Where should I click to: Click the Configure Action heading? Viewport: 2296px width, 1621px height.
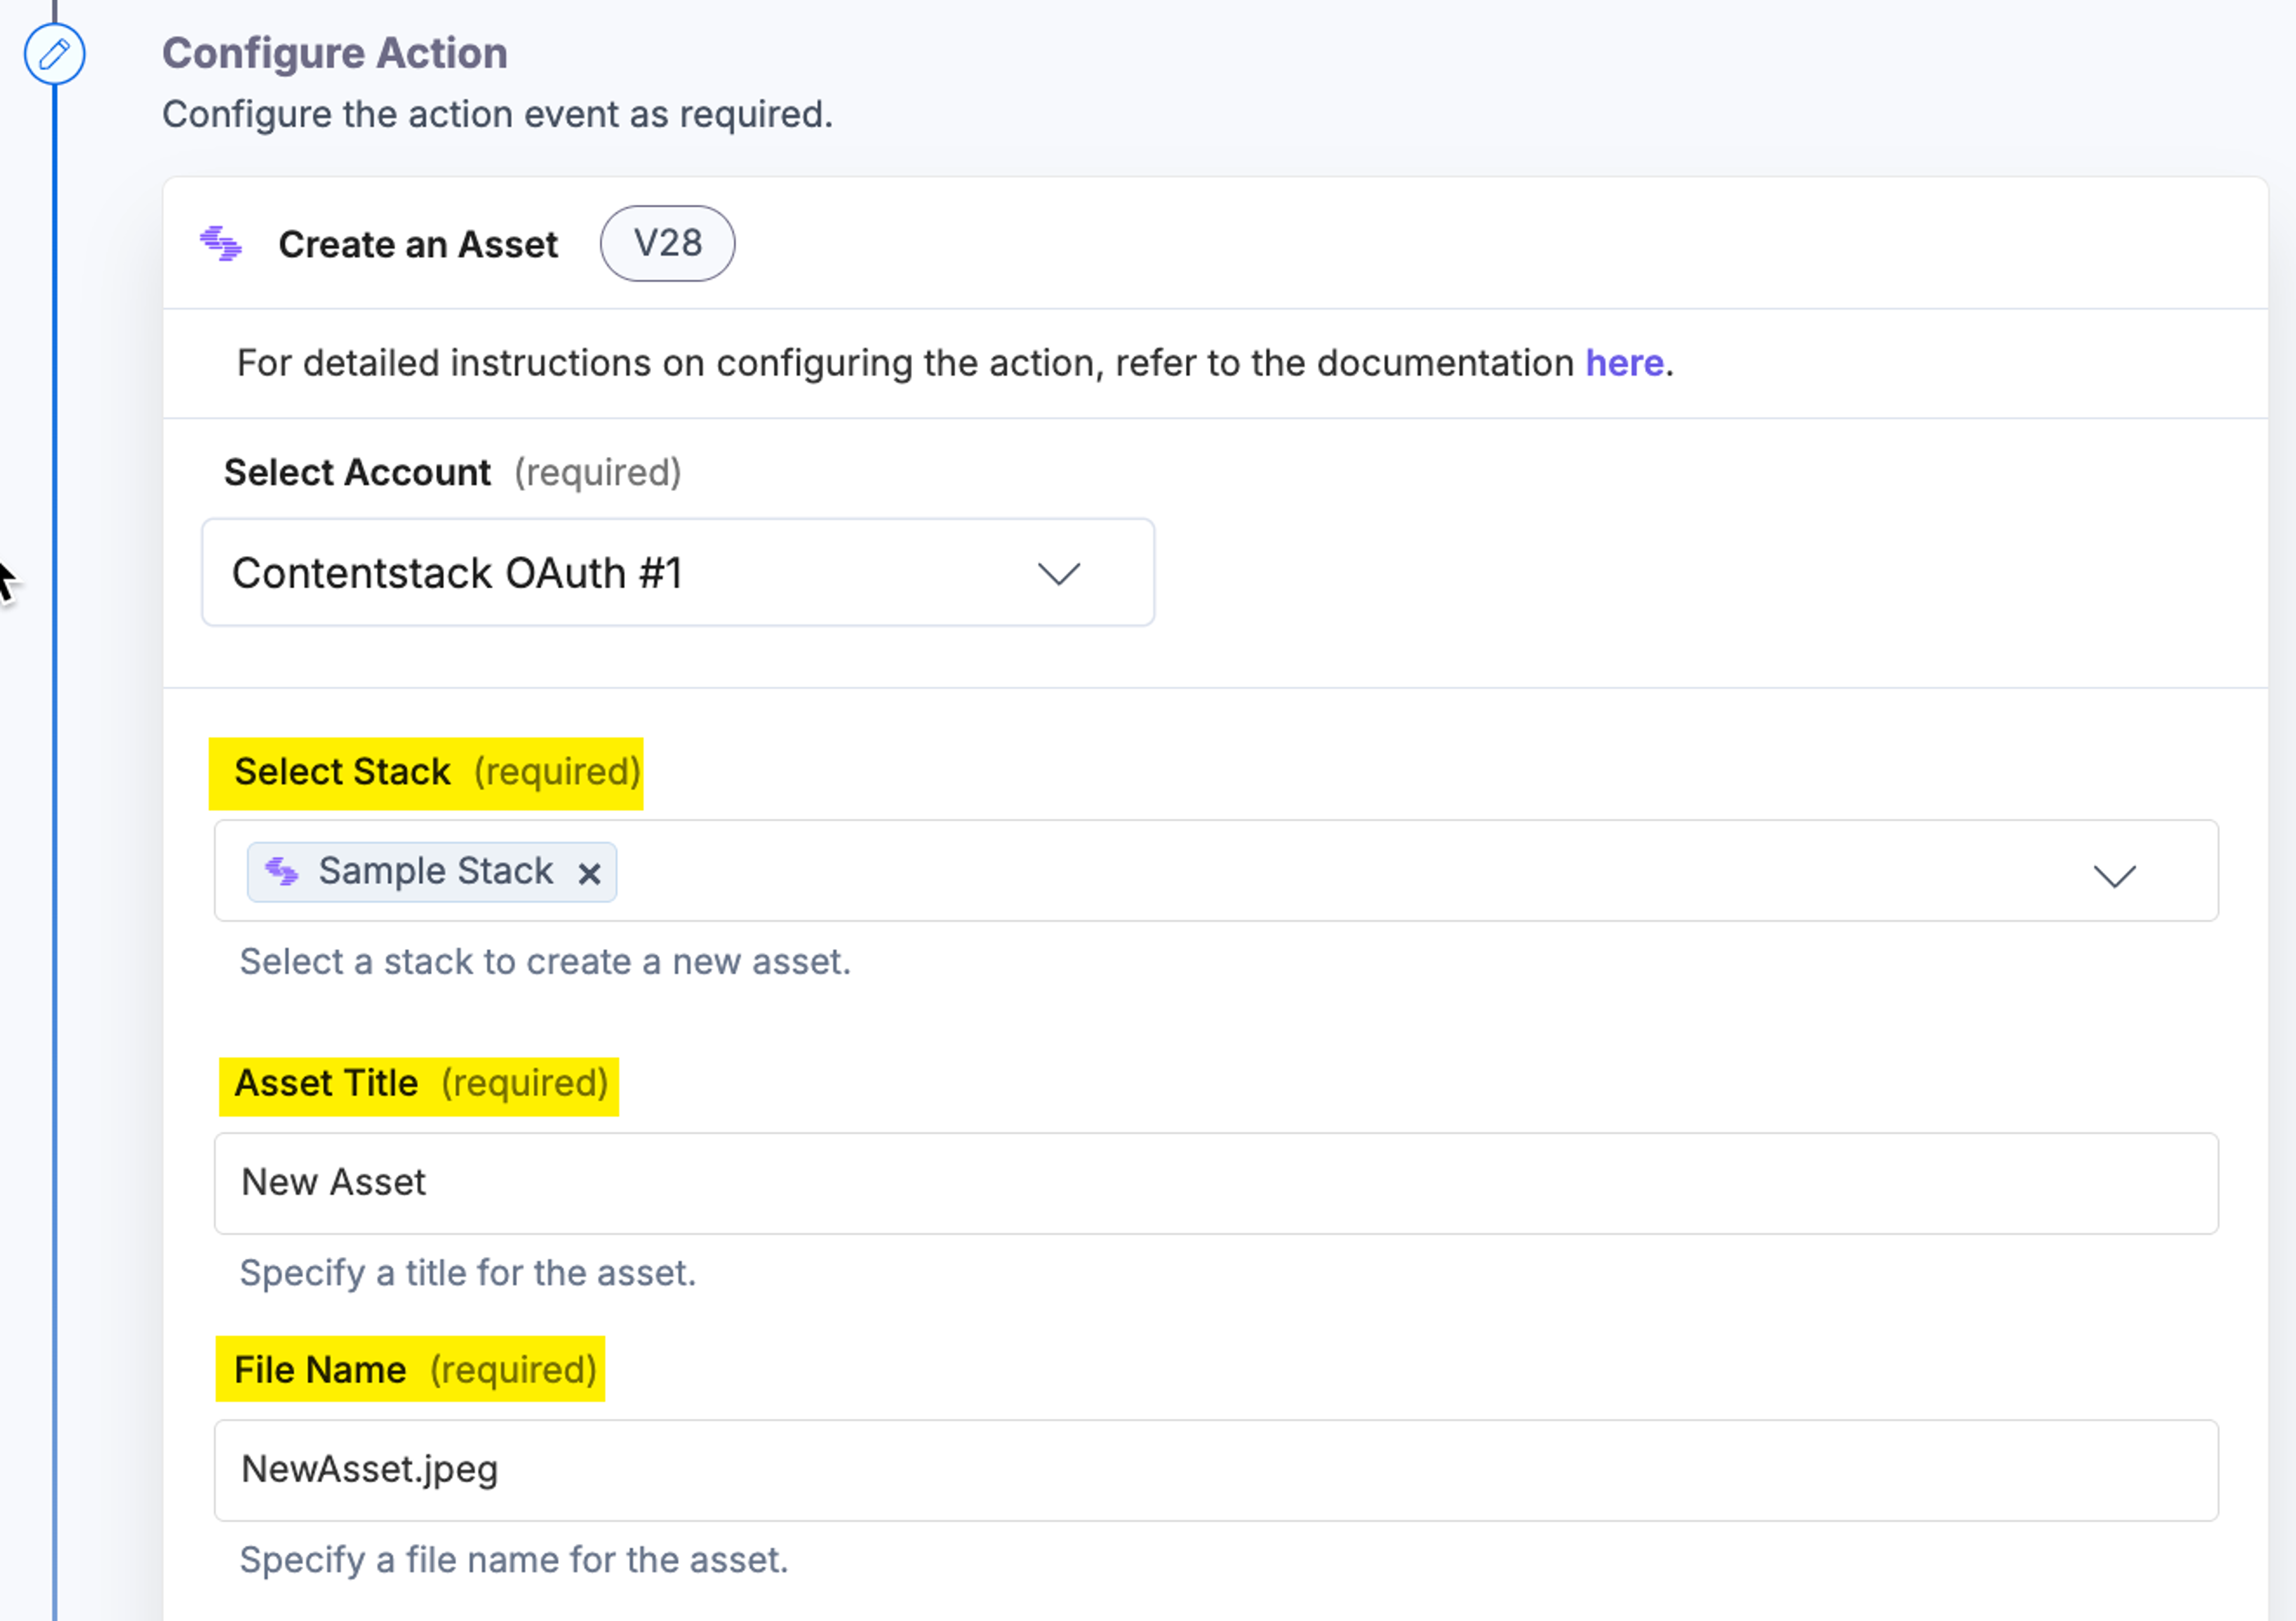[335, 53]
